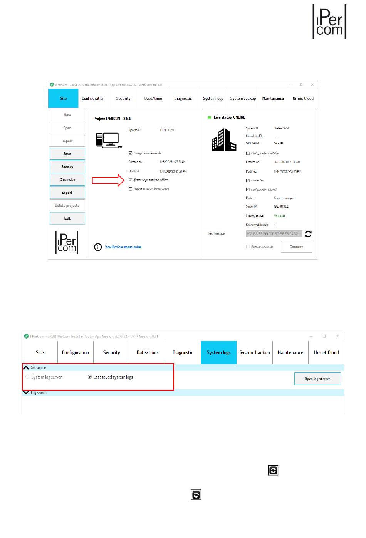Click the upper refresh icon at page bottom
This screenshot has height=538, width=366.
273,470
